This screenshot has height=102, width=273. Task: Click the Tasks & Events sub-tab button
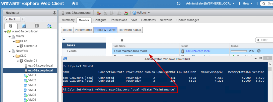(x=105, y=30)
